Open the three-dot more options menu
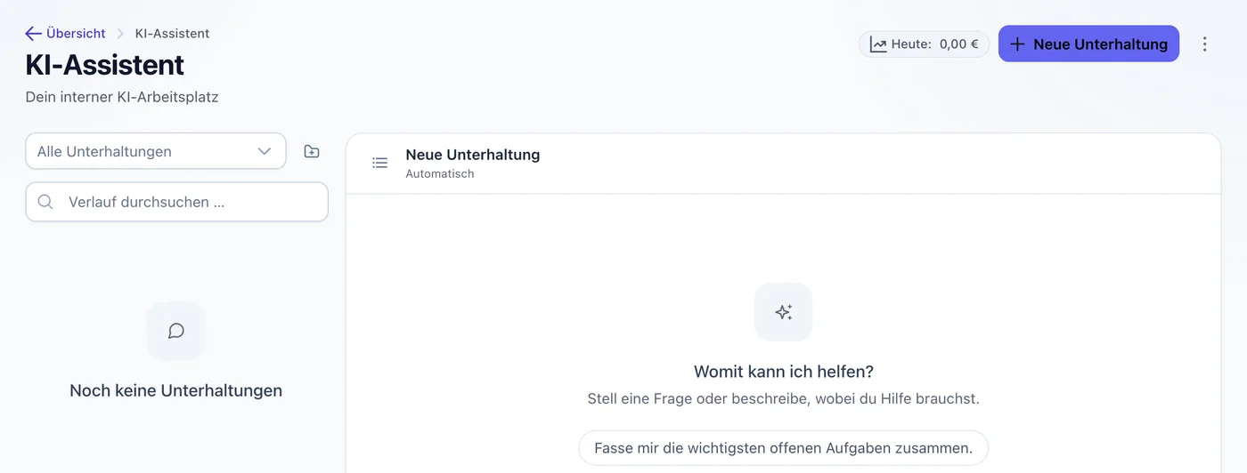Screen dimensions: 1247x473 [1205, 44]
